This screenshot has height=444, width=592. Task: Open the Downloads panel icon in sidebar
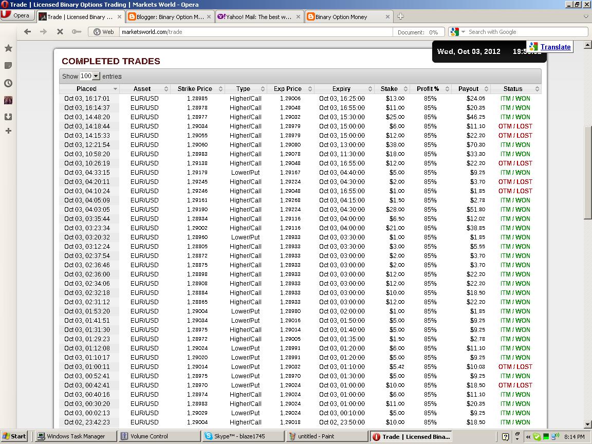[8, 117]
